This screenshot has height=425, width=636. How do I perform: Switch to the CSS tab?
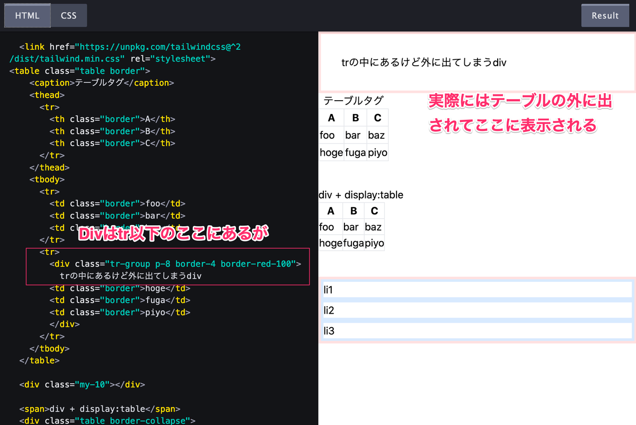(x=69, y=15)
